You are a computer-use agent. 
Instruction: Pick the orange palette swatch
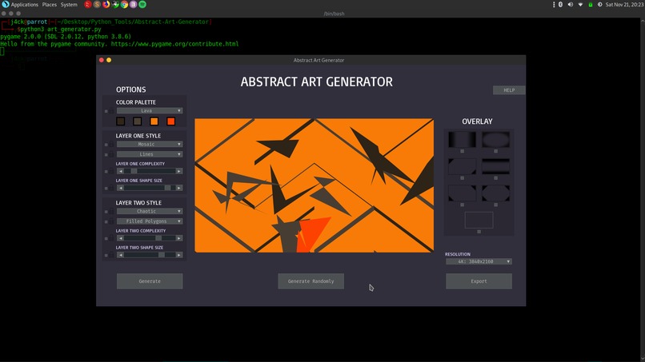(154, 121)
